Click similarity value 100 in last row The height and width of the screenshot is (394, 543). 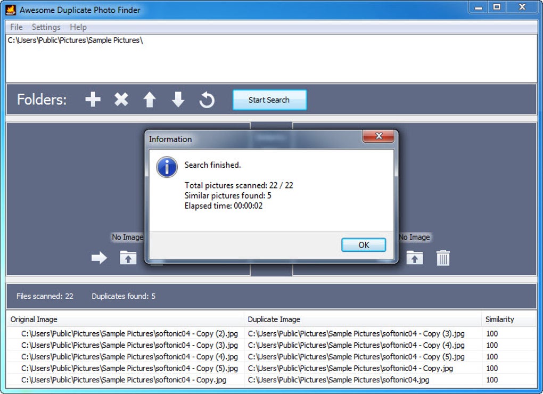click(x=492, y=380)
